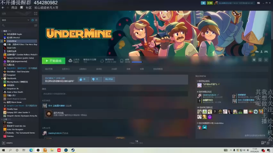Open Downloads at bottom center
Image resolution: width=273 pixels, height=153 pixels.
pyautogui.click(x=136, y=142)
